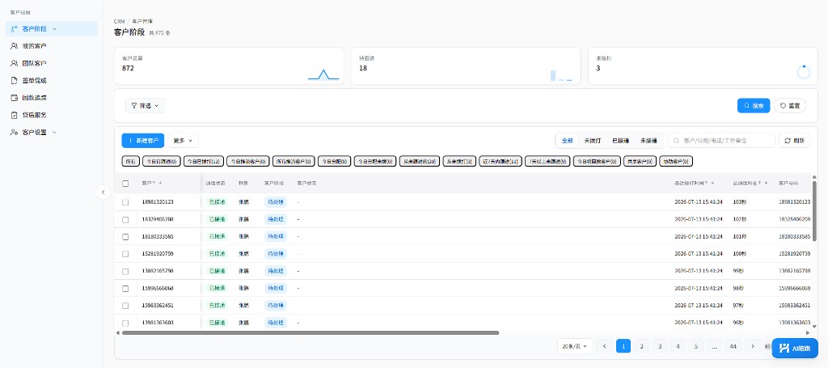Viewport: 828px width, 368px height.
Task: Check the row for 18328406208
Action: (x=125, y=220)
